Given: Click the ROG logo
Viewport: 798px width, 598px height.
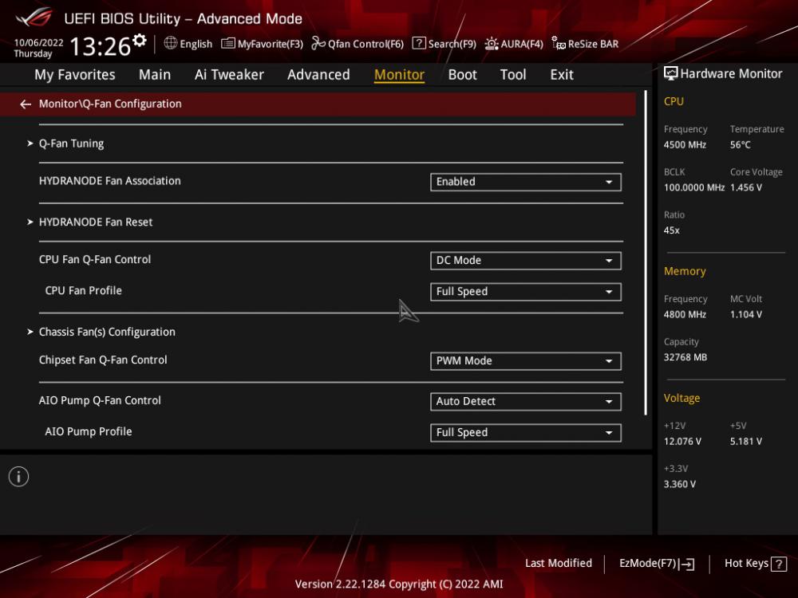Looking at the screenshot, I should pos(34,17).
